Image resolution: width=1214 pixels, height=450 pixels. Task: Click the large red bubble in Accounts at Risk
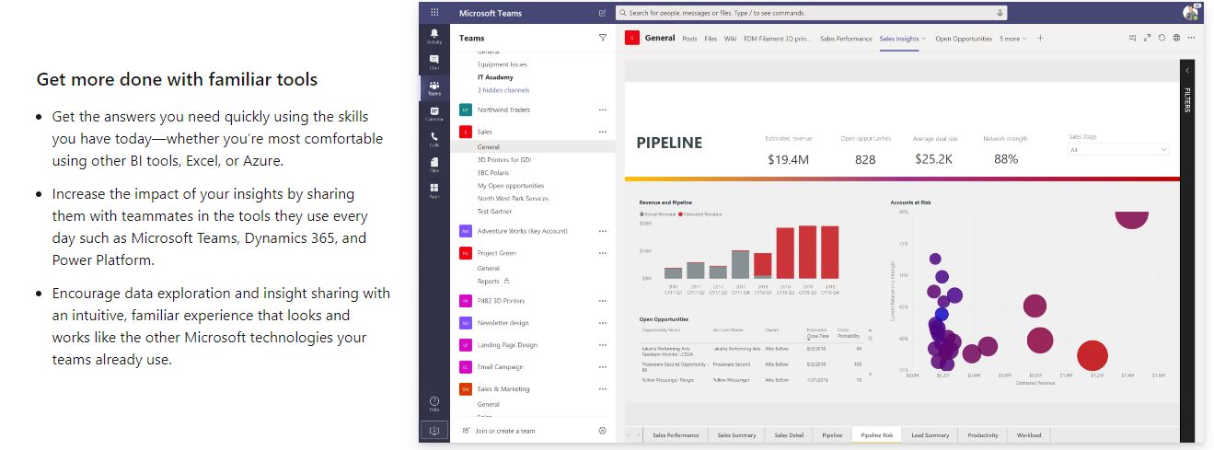click(1092, 355)
